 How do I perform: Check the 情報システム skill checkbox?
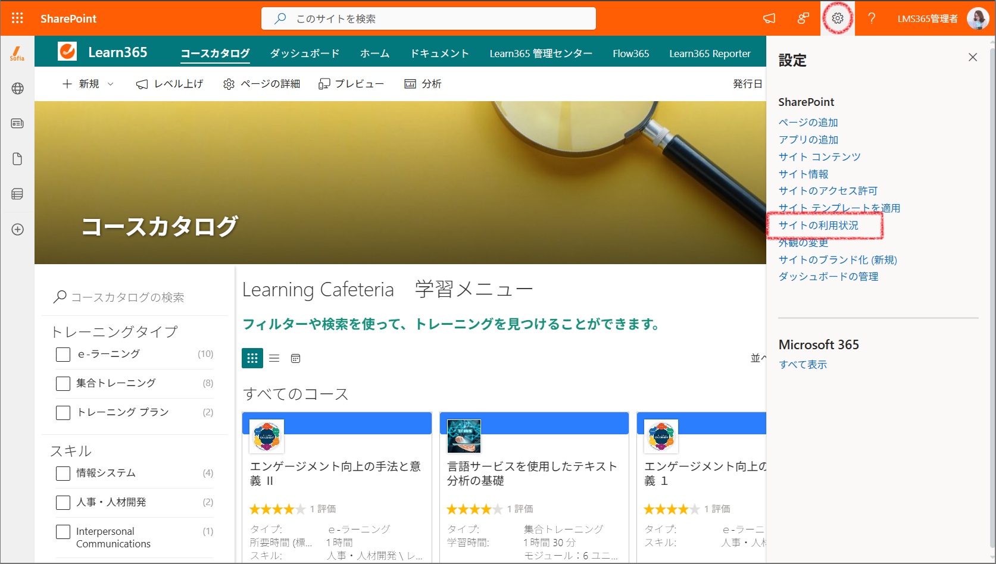(63, 474)
